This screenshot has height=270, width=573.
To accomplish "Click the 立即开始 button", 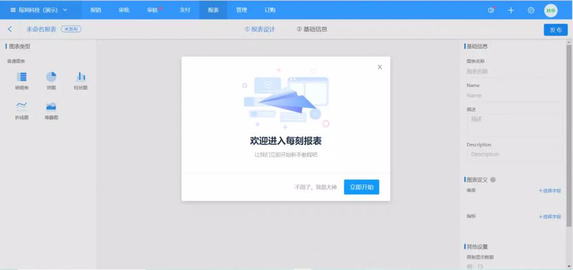I will click(361, 187).
